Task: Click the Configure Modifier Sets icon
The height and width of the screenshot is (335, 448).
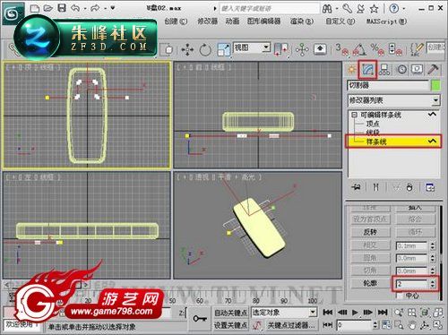Action: [430, 187]
